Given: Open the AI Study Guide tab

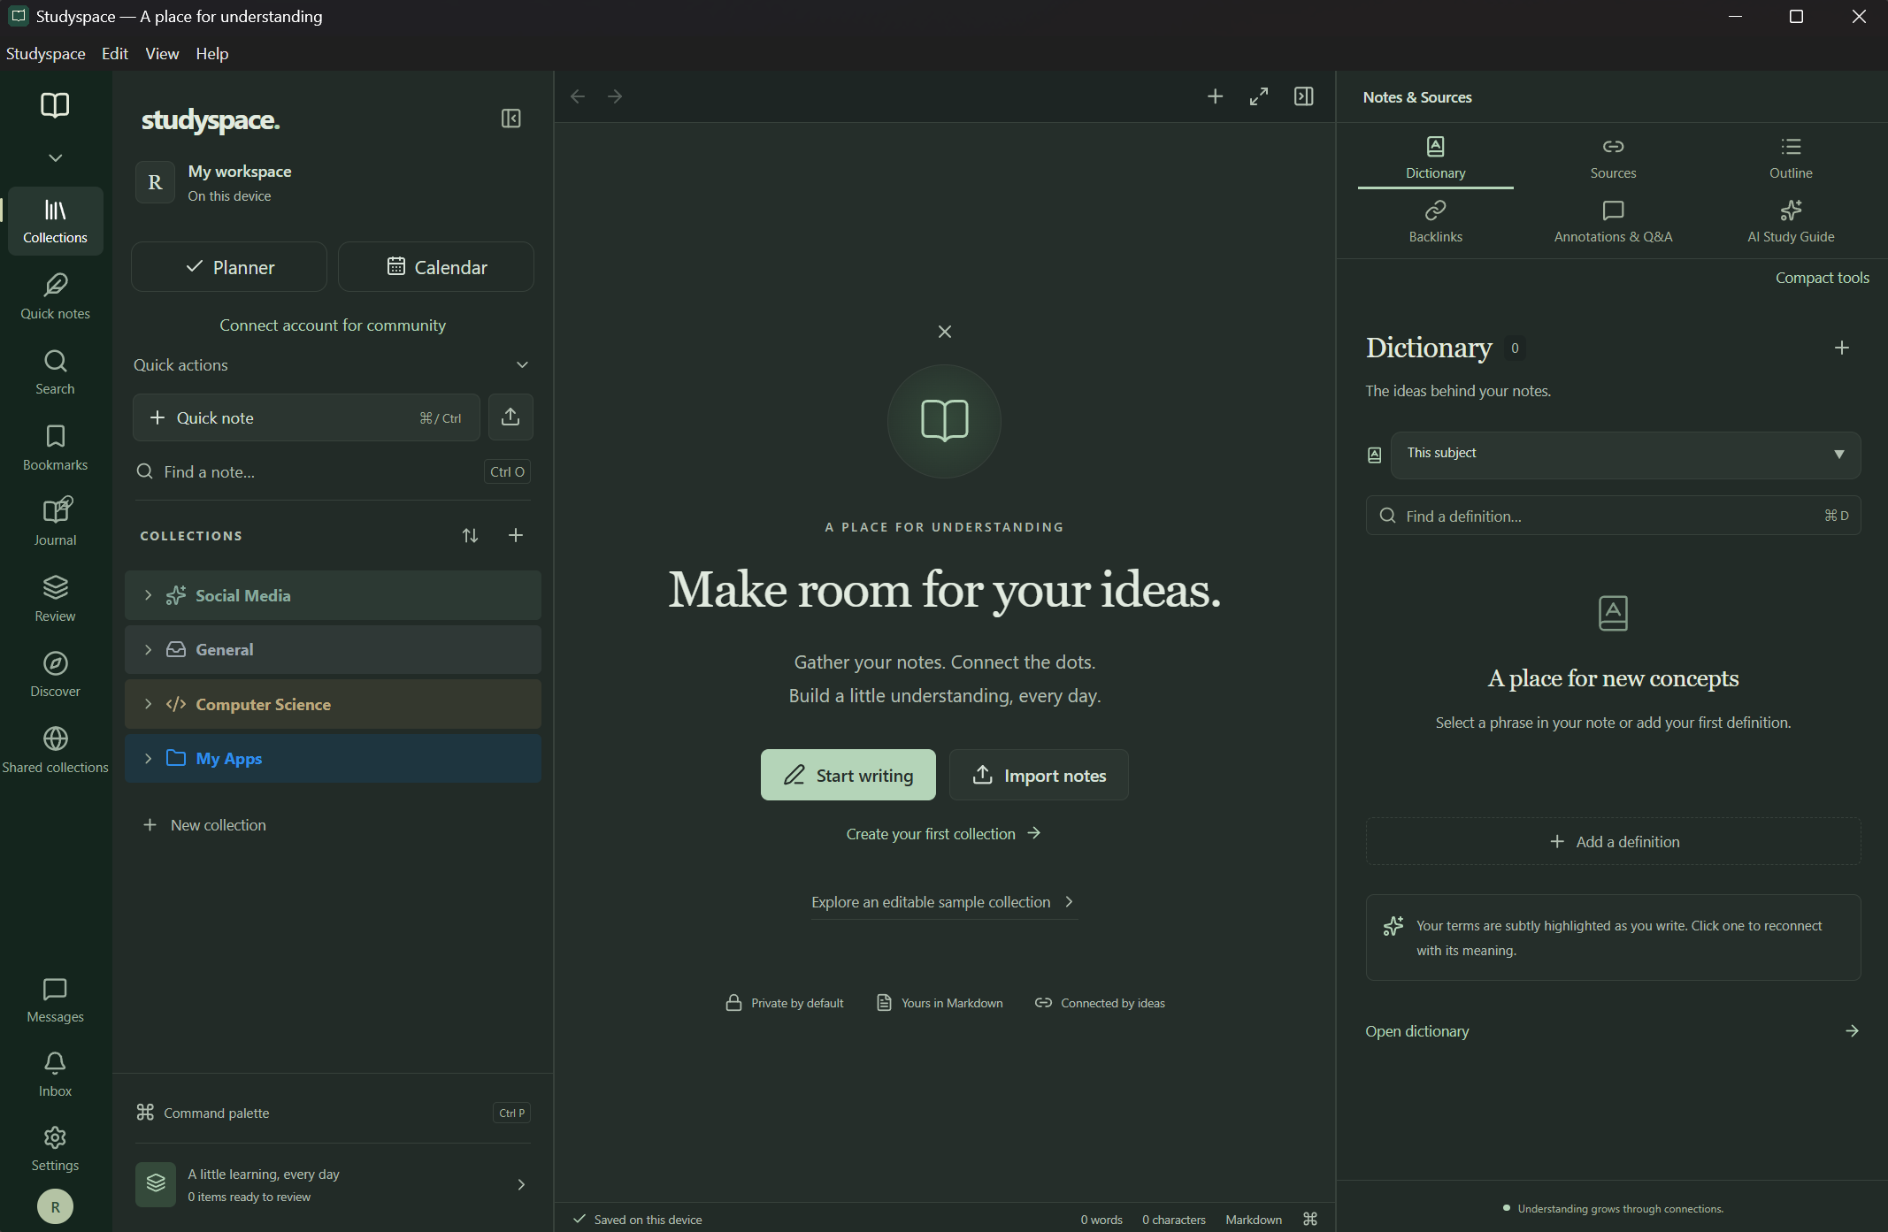Looking at the screenshot, I should tap(1791, 221).
